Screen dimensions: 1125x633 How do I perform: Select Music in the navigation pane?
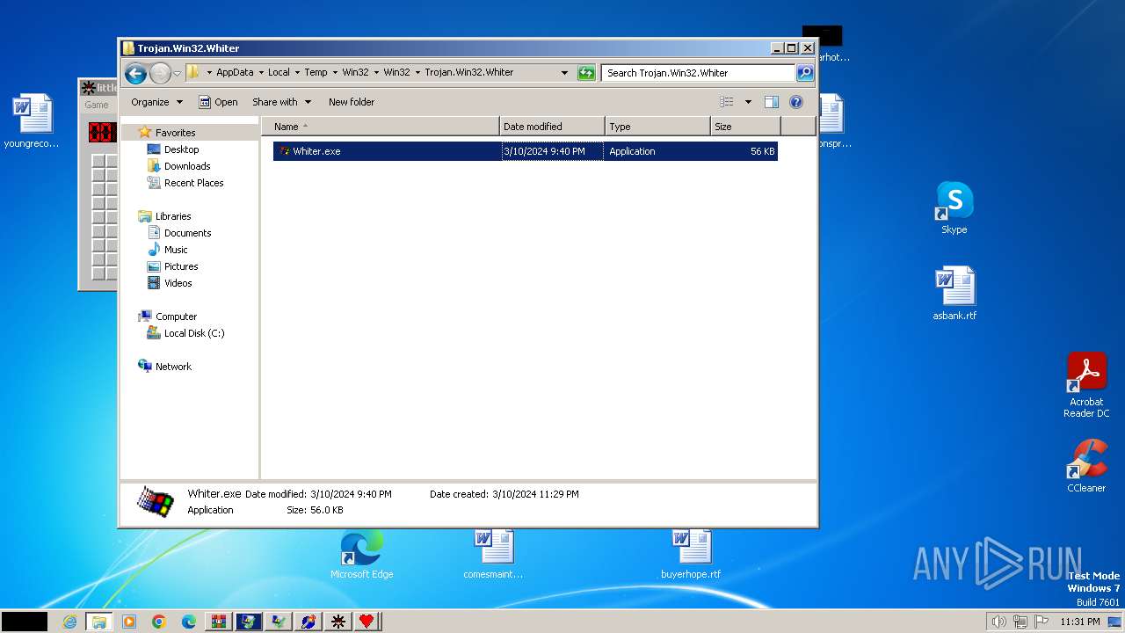176,250
